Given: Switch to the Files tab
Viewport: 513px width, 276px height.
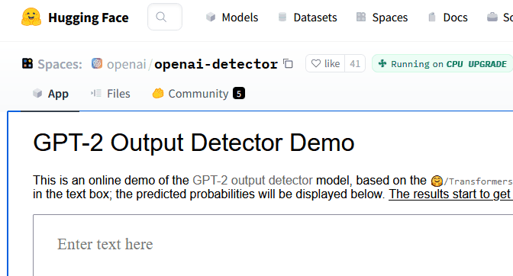Looking at the screenshot, I should pyautogui.click(x=111, y=94).
